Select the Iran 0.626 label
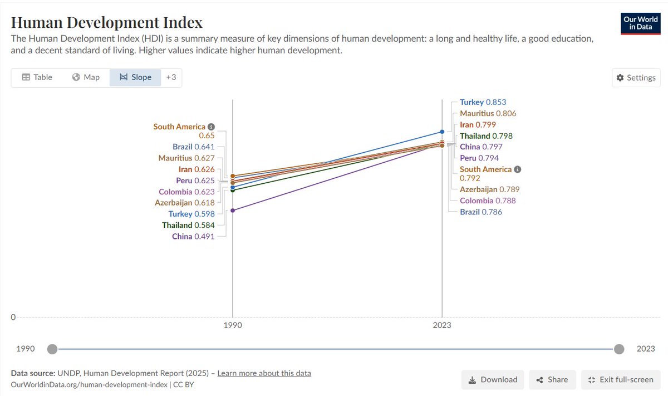Viewport: 668px width, 396px height. point(197,169)
